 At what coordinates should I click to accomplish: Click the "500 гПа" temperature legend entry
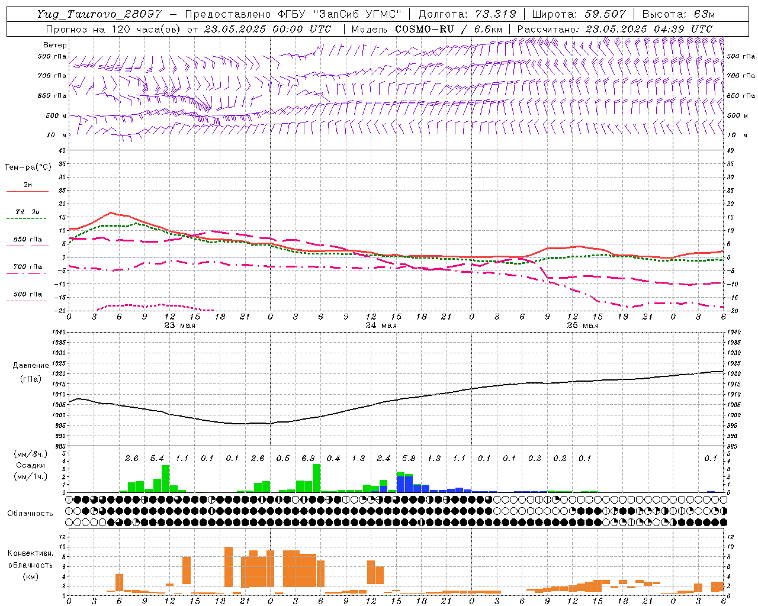click(x=28, y=294)
